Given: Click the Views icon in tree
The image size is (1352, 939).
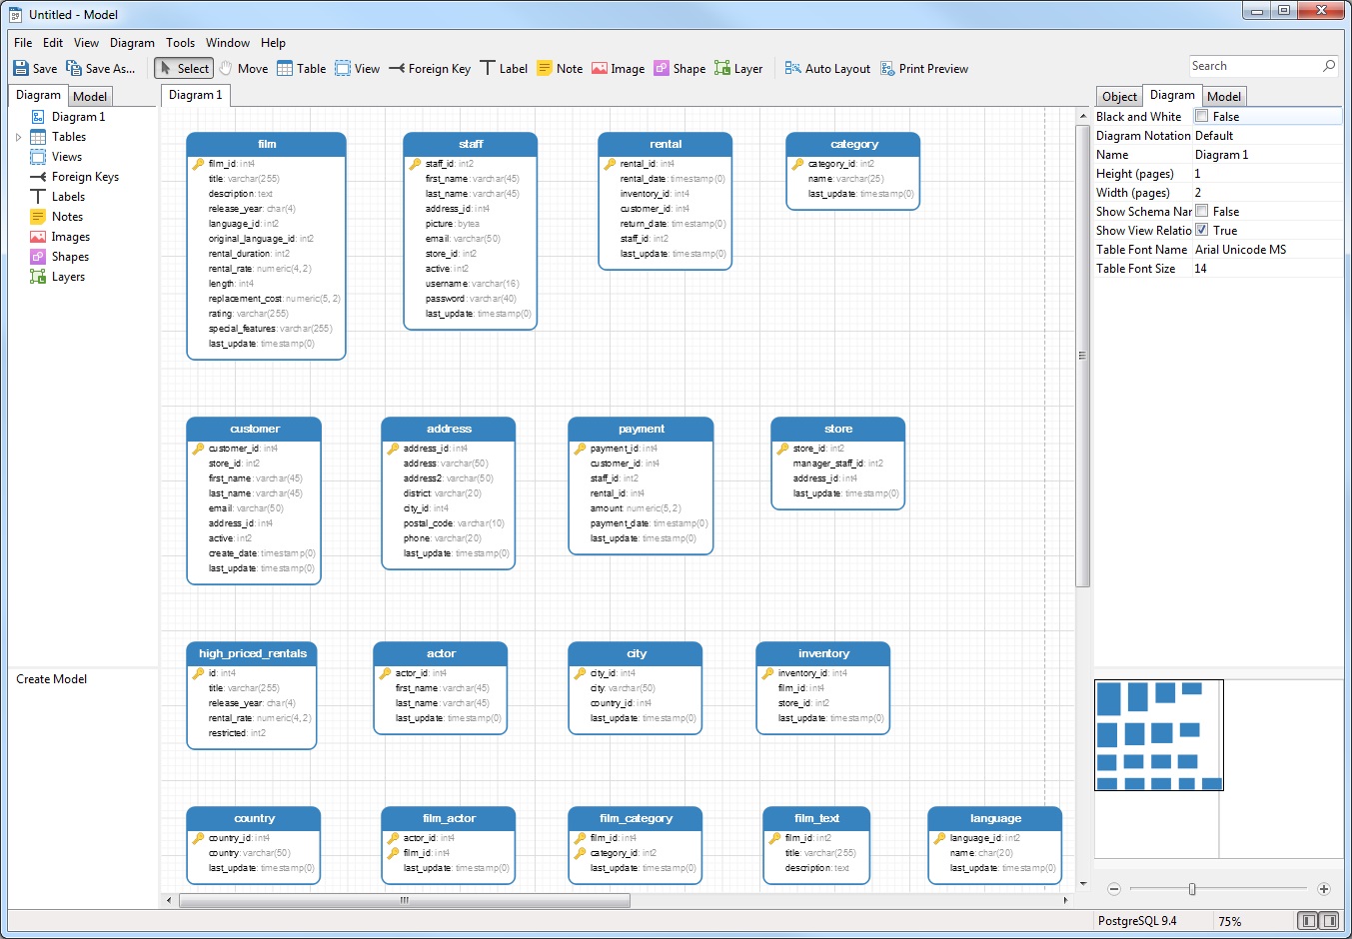Looking at the screenshot, I should pyautogui.click(x=38, y=157).
